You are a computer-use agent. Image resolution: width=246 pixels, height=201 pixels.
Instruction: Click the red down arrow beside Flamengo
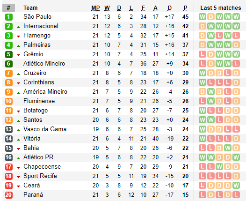(x=19, y=37)
